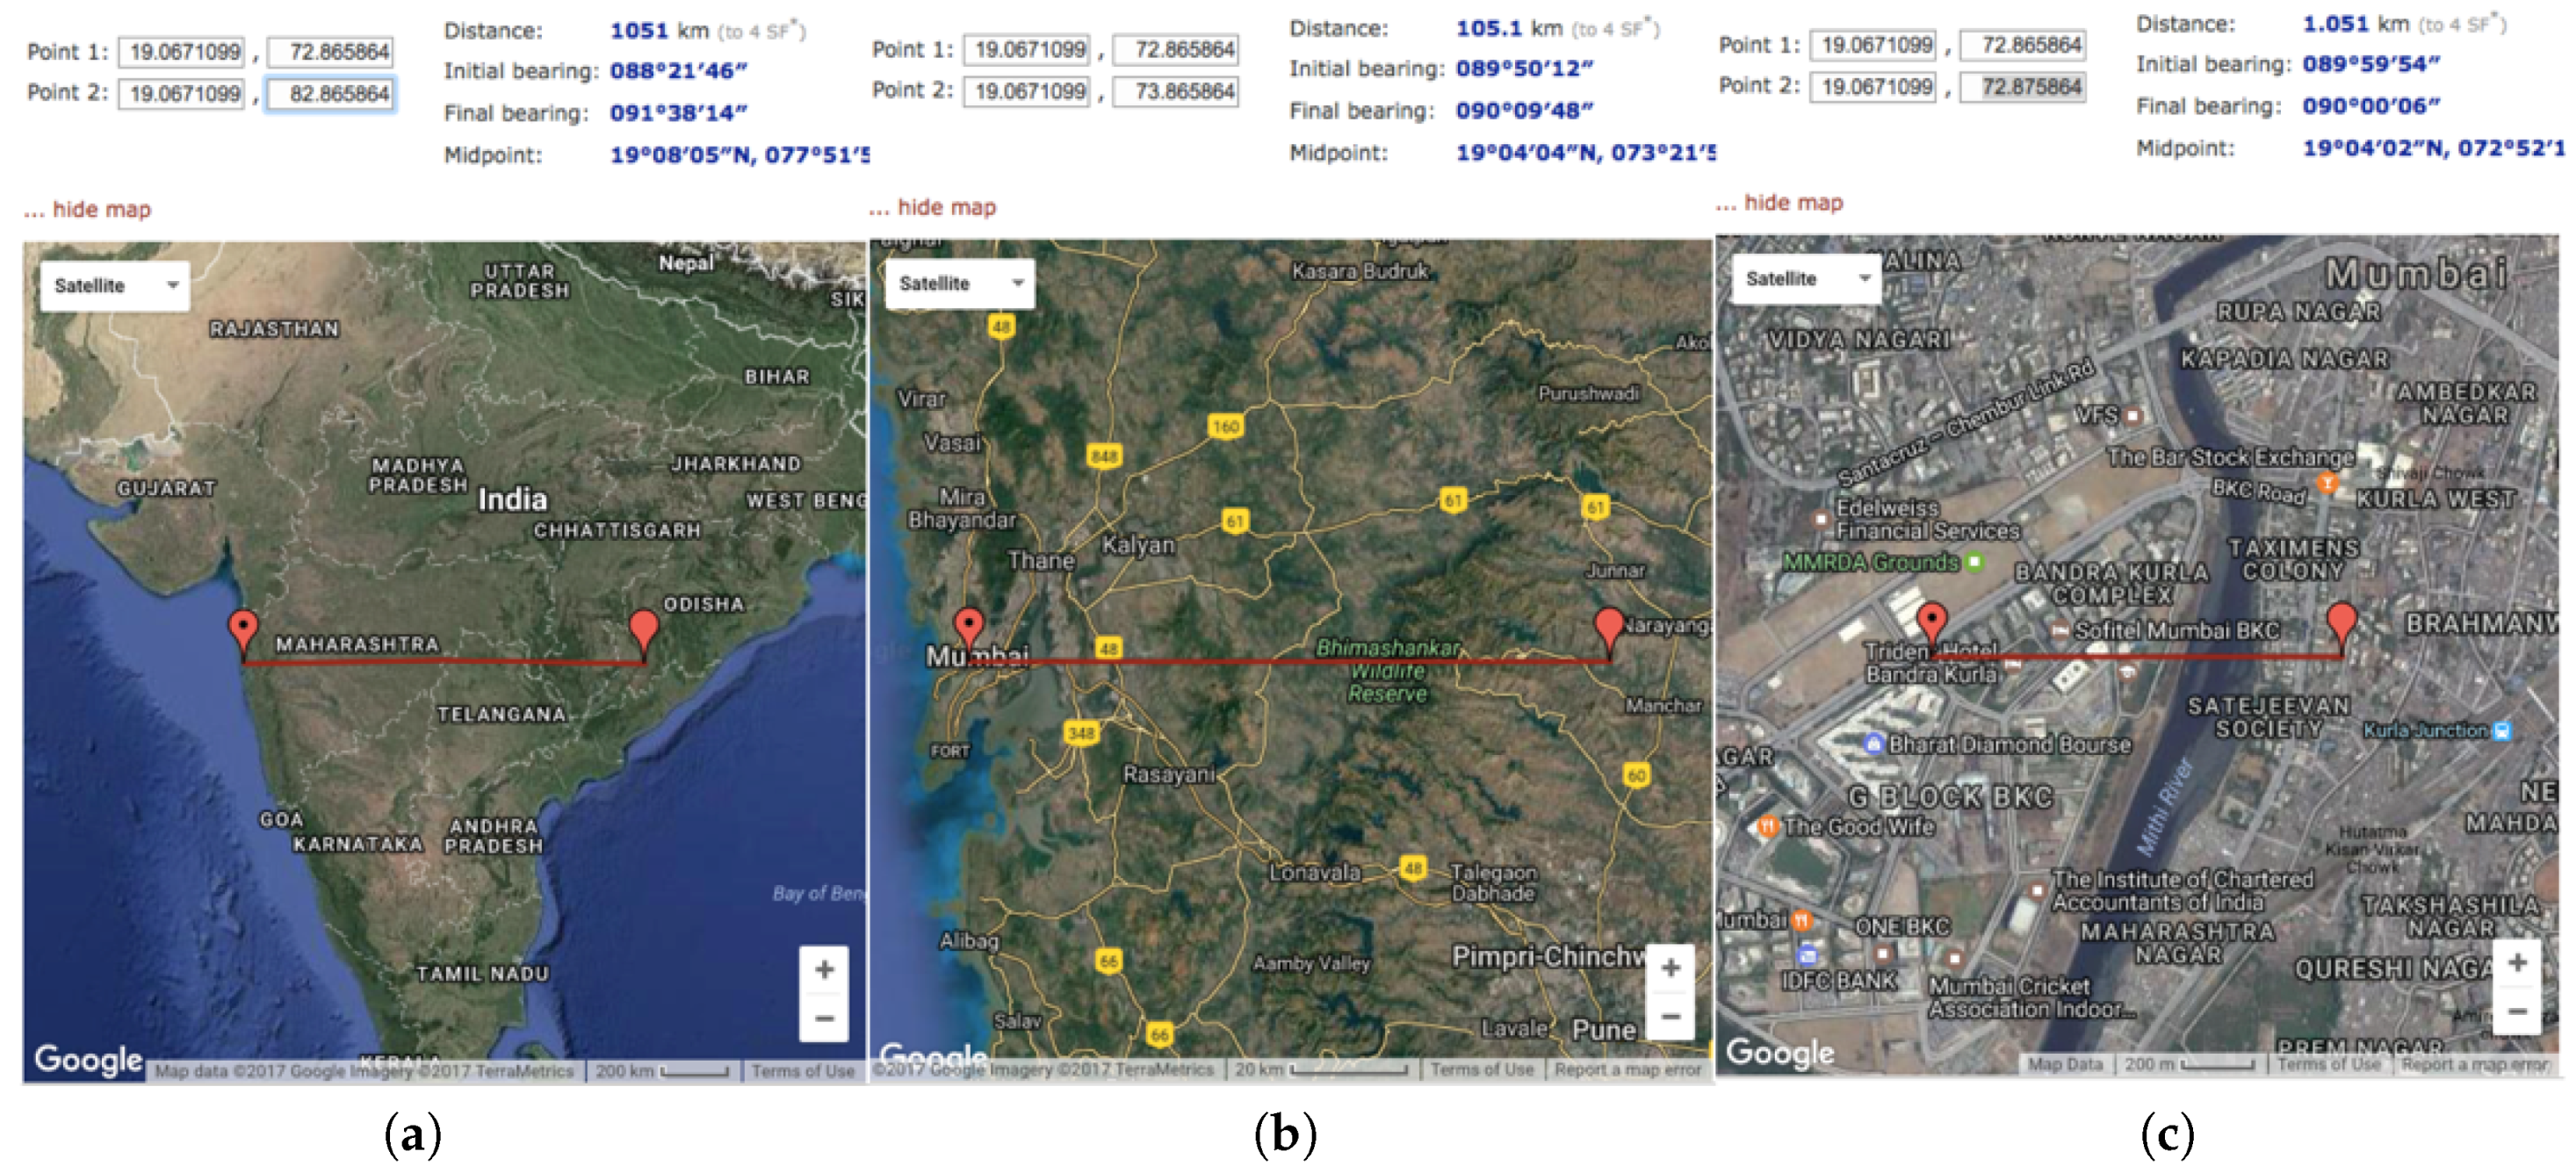
Task: Open the Satellite map type dropdown in map (c)
Action: click(1806, 279)
